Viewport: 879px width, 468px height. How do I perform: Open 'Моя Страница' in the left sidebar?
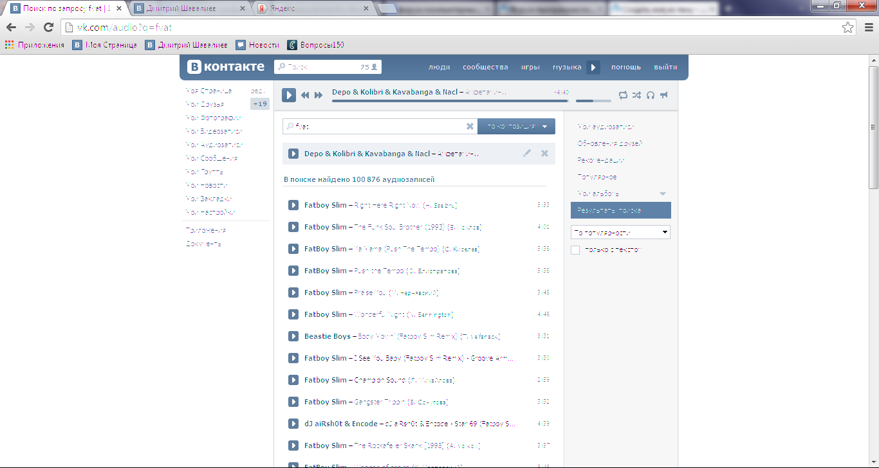coord(208,91)
